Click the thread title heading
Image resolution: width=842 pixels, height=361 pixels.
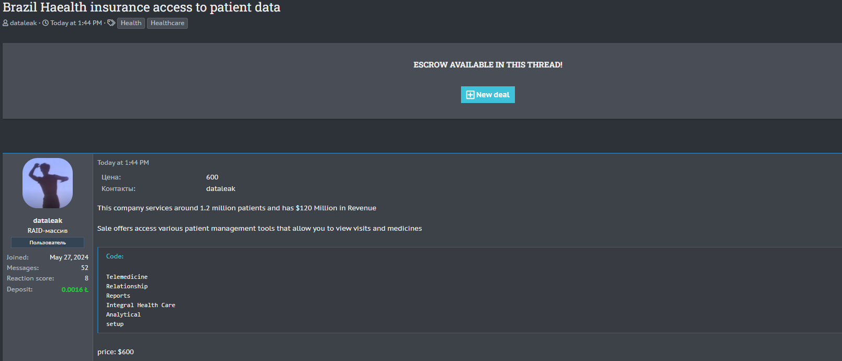pyautogui.click(x=142, y=7)
